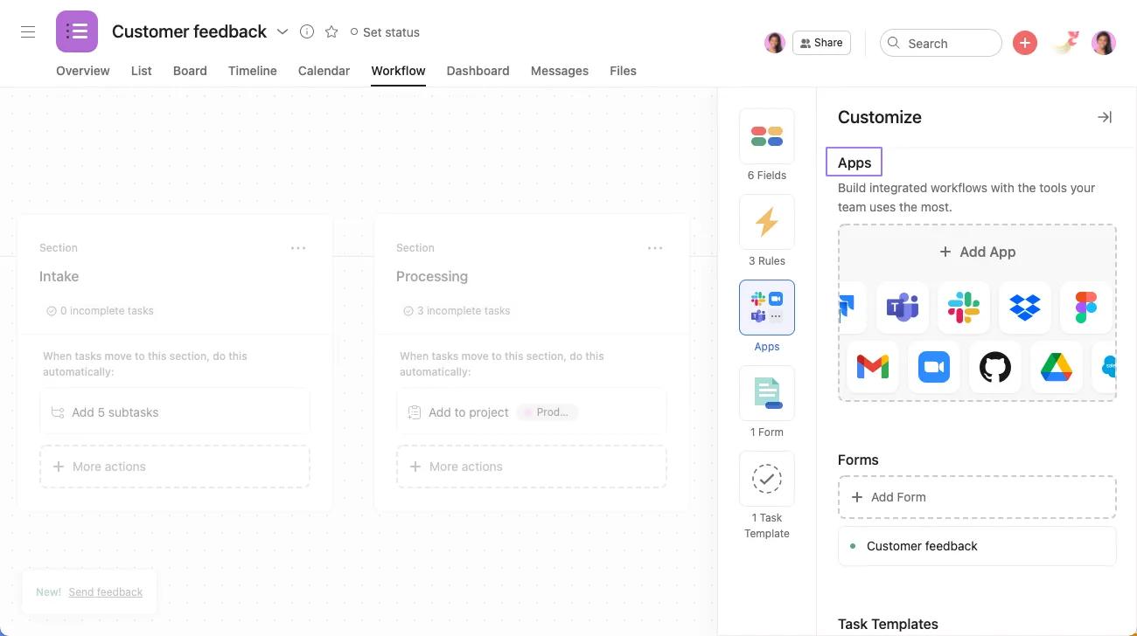Screen dimensions: 1137x636
Task: Open the GitHub app integration
Action: coord(994,367)
